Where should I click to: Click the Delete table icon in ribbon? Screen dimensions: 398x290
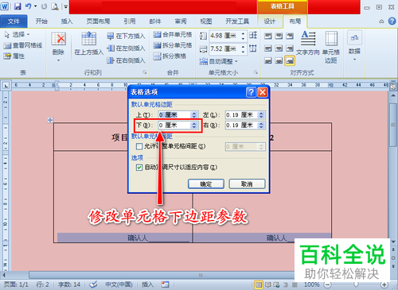point(58,39)
